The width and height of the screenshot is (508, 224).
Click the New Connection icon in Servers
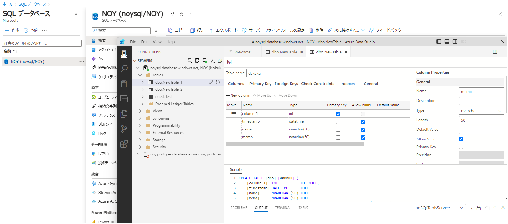click(190, 61)
